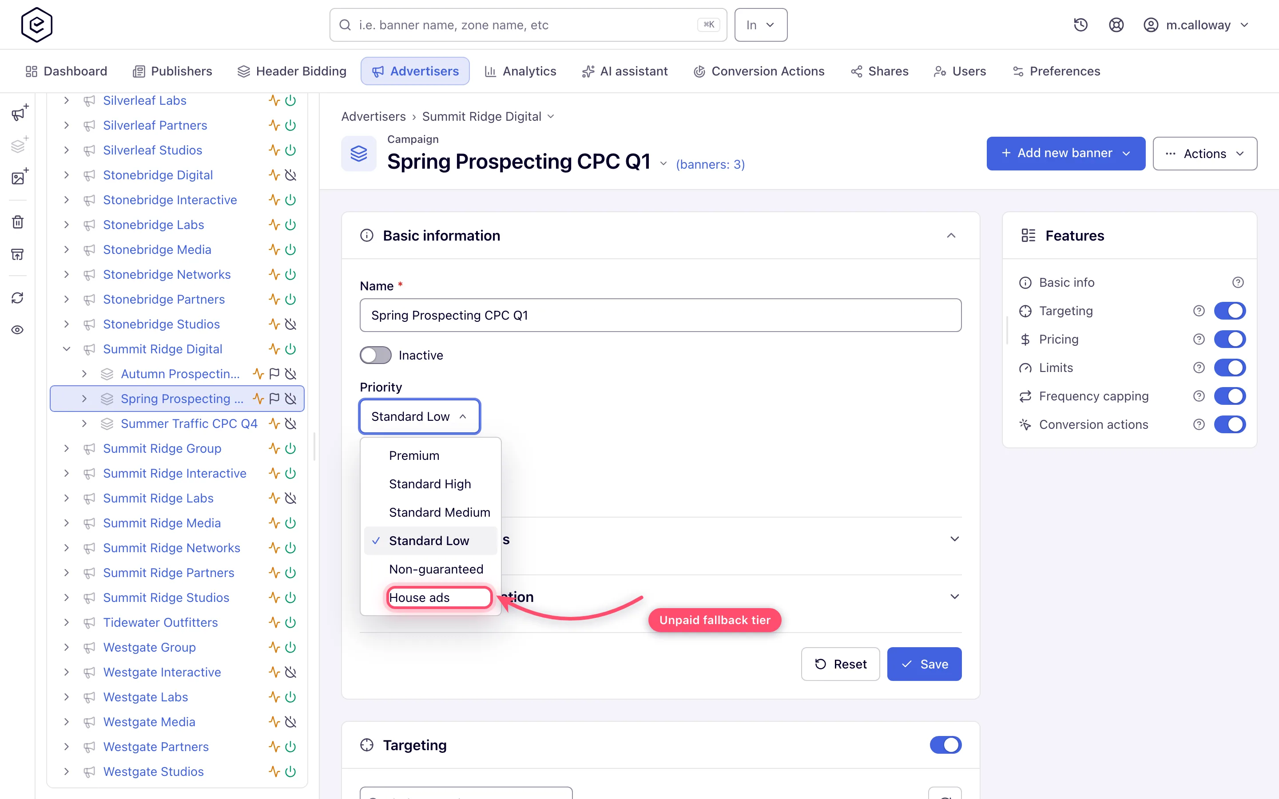This screenshot has height=799, width=1279.
Task: Click the refresh sidebar icon
Action: pyautogui.click(x=17, y=298)
